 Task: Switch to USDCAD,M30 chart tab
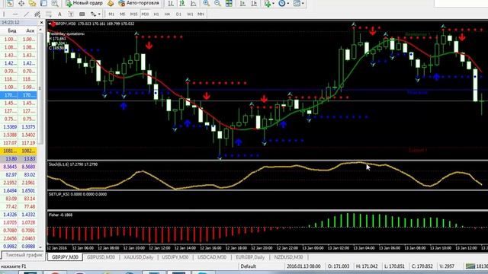coord(212,257)
